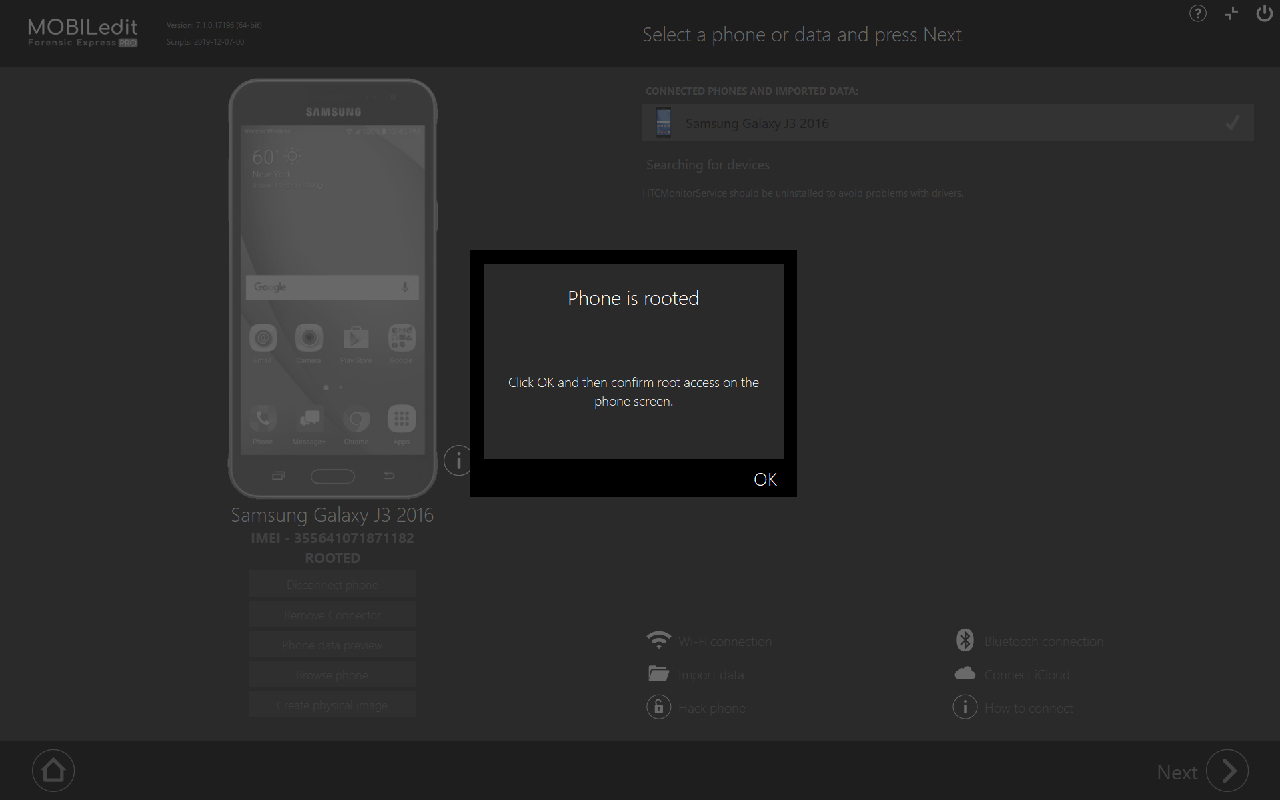Click the Select a phone or data heading
This screenshot has width=1280, height=800.
pos(802,35)
